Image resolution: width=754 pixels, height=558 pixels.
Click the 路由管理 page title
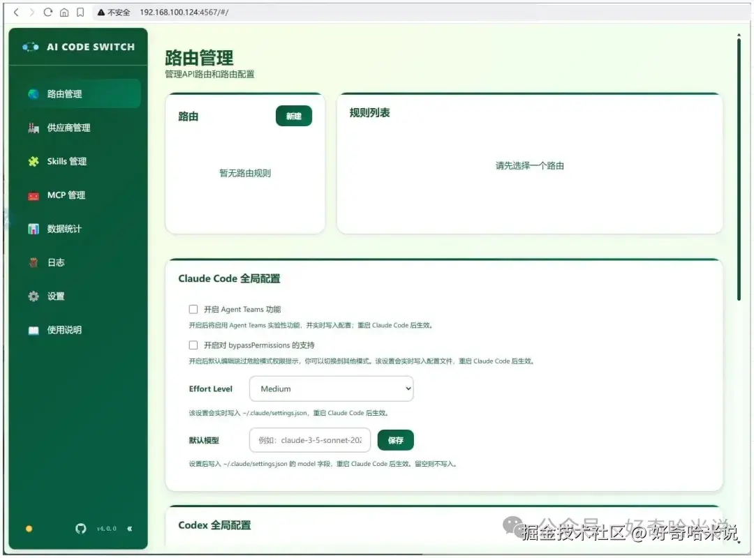[199, 58]
